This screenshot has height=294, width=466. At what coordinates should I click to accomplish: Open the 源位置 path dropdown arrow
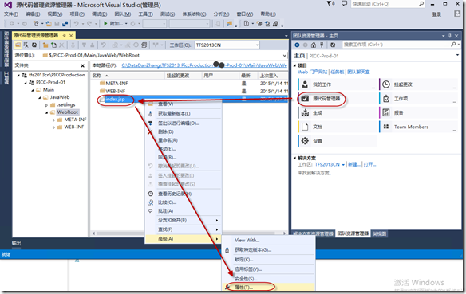coord(284,55)
